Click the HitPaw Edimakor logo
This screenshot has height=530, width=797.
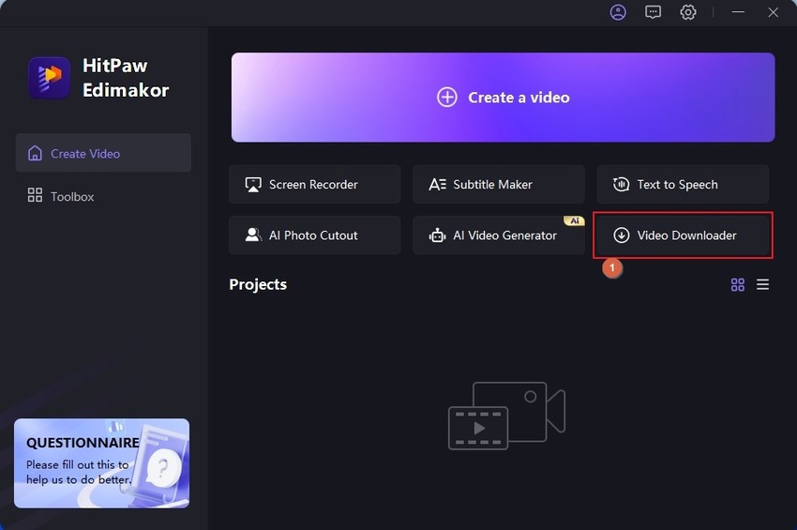coord(50,78)
